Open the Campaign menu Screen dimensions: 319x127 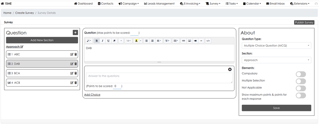(x=129, y=3)
